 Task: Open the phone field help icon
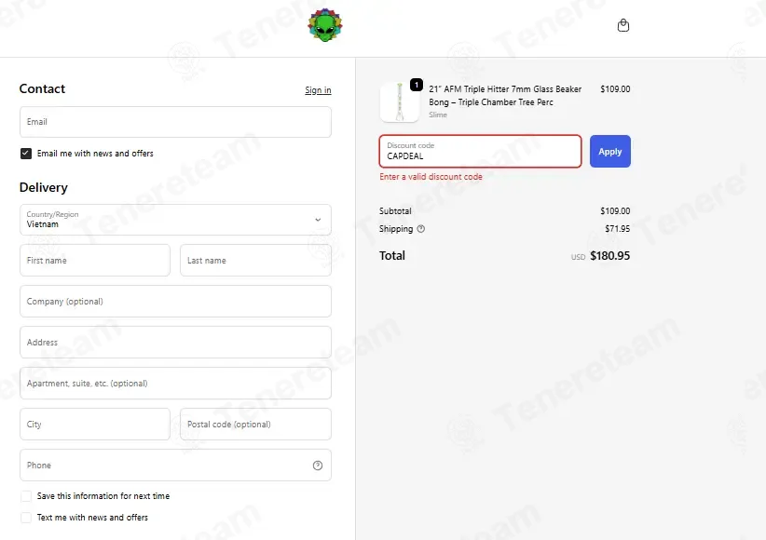click(x=318, y=466)
